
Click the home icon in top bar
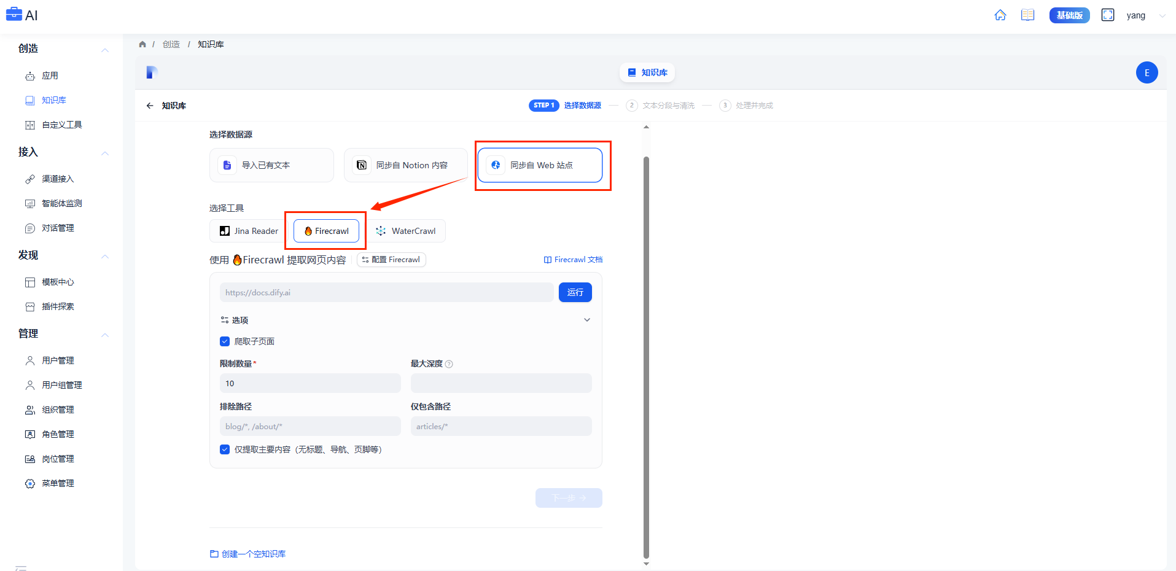[x=1000, y=15]
